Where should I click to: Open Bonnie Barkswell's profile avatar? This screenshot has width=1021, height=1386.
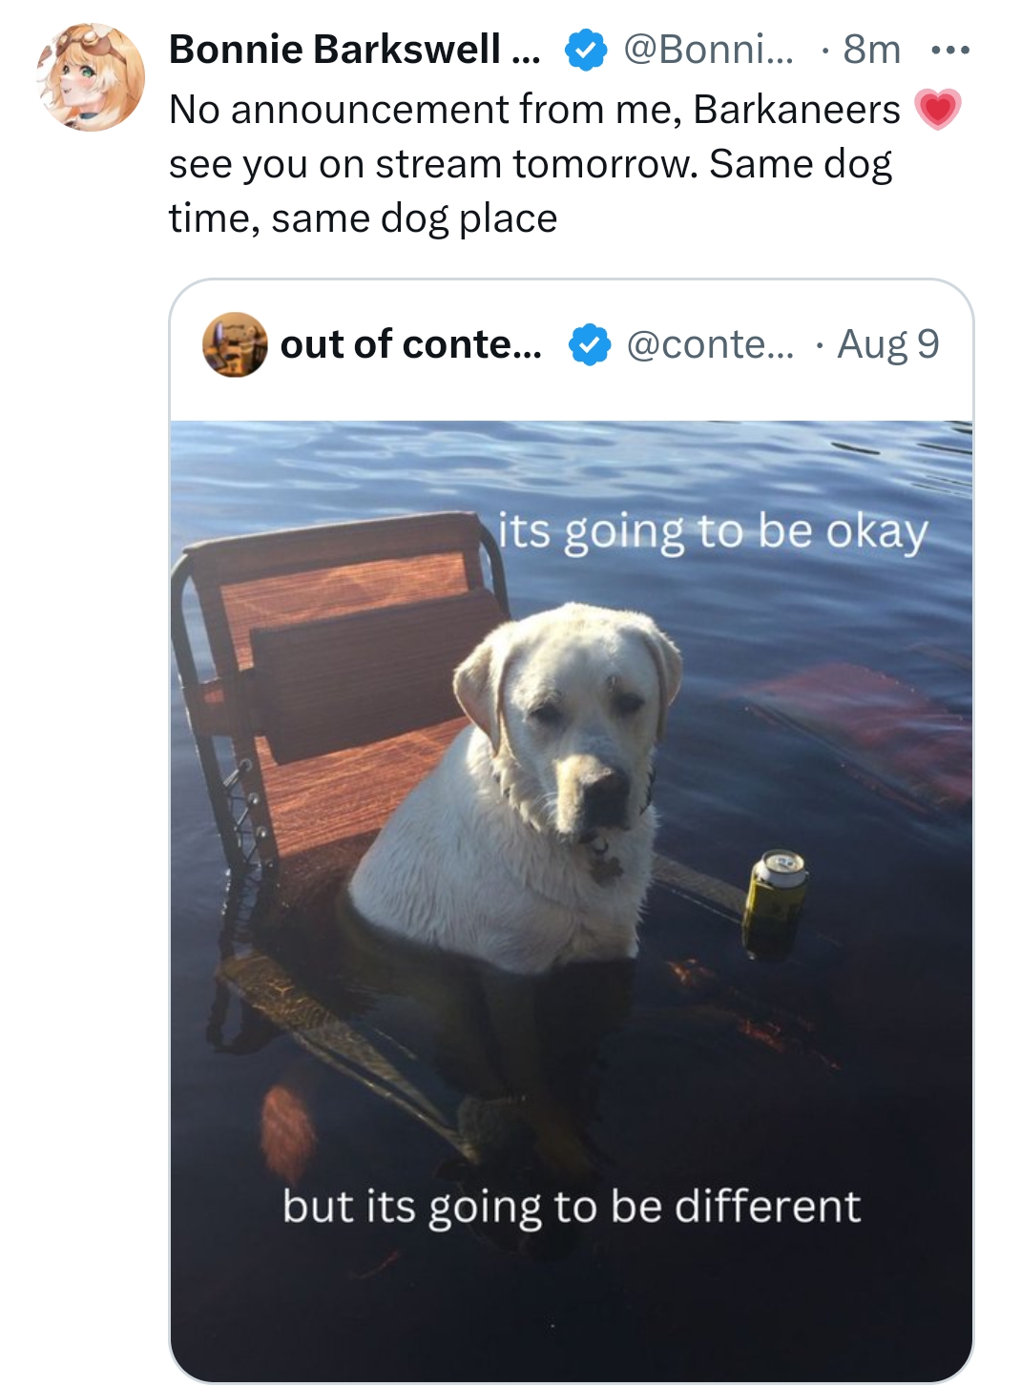(91, 77)
